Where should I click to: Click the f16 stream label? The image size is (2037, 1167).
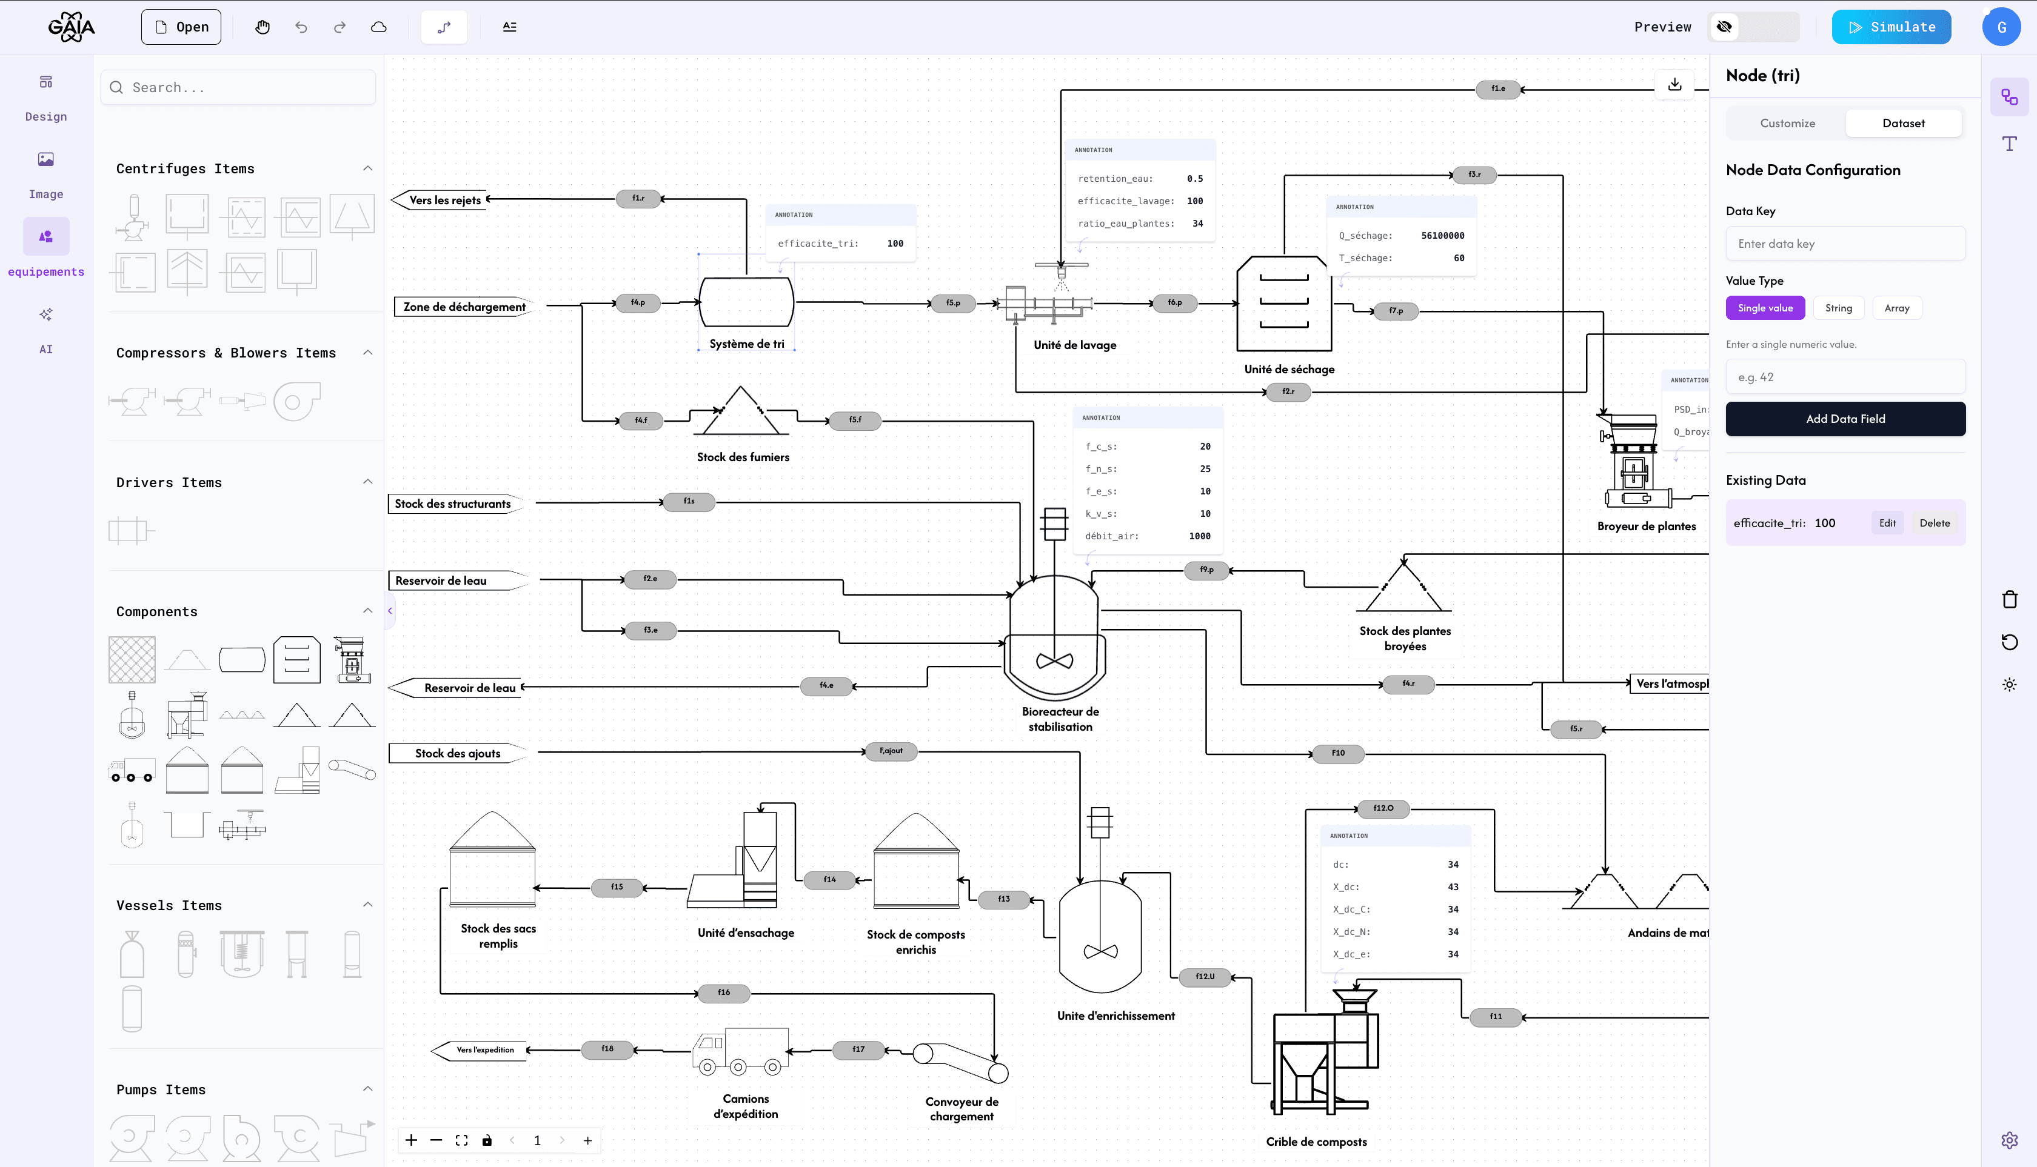pos(724,992)
